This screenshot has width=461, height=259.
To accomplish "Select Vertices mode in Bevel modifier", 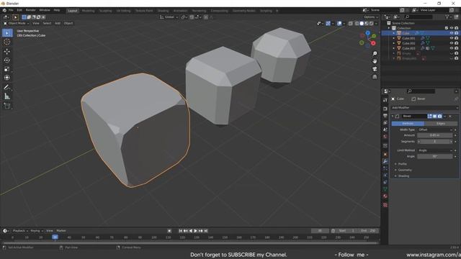I will click(408, 124).
